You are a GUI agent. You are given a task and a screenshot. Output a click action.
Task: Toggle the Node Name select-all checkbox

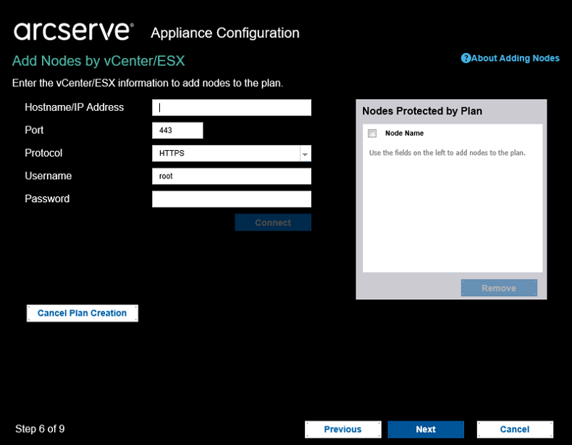[x=372, y=133]
